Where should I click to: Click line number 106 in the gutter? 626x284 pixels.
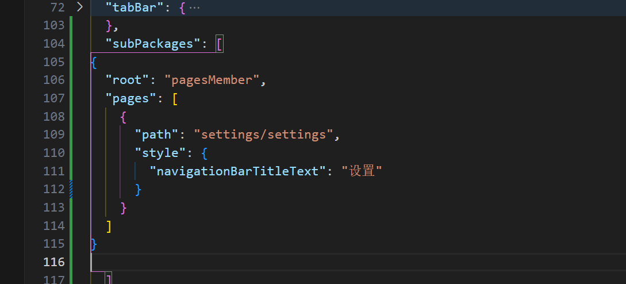(x=54, y=80)
